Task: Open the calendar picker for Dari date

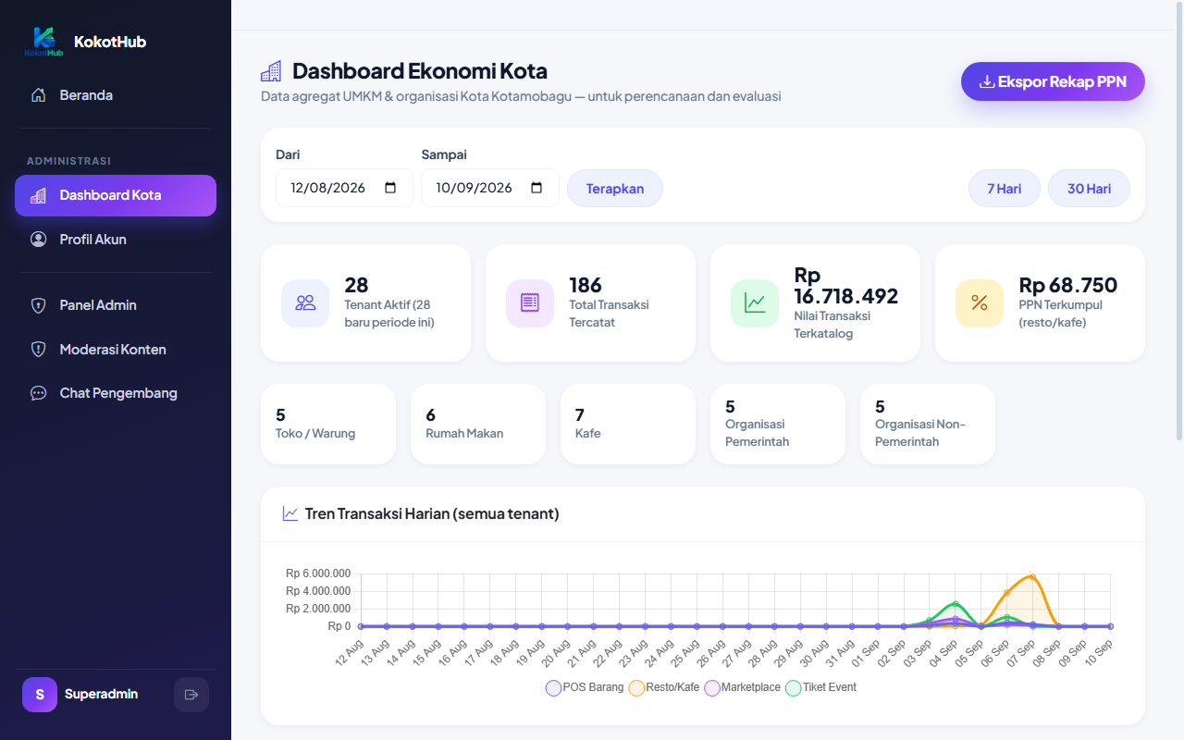Action: [x=390, y=188]
